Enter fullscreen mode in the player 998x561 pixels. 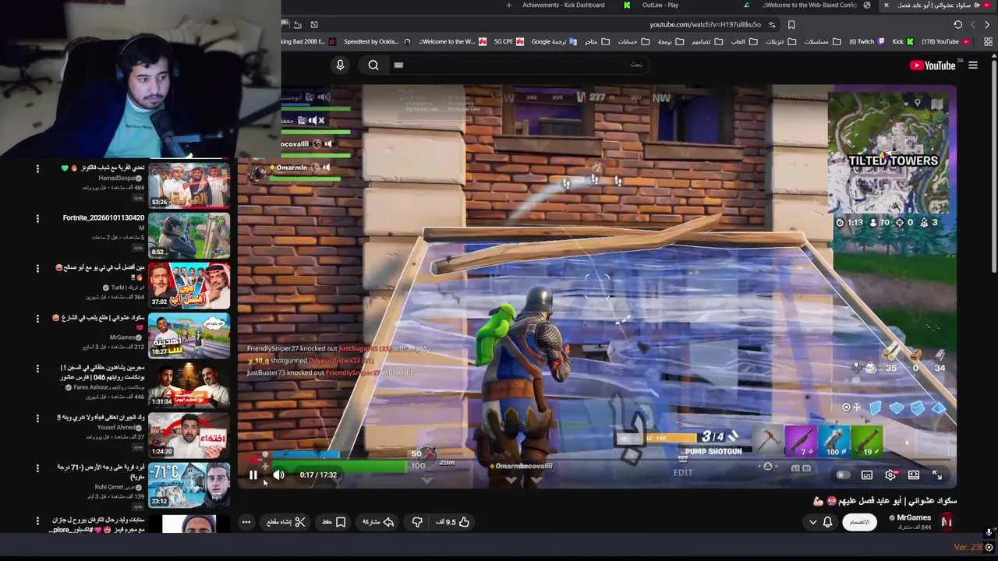point(937,475)
